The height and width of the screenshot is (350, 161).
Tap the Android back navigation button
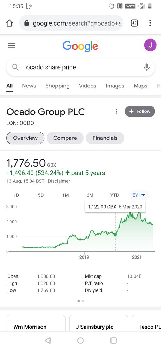(x=48, y=341)
